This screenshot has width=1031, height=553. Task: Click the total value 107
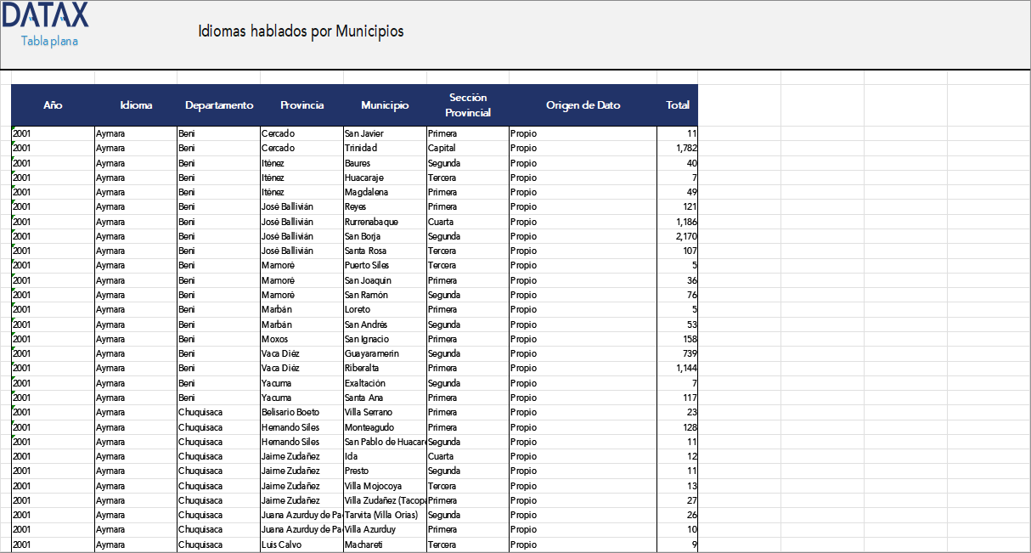pos(678,251)
